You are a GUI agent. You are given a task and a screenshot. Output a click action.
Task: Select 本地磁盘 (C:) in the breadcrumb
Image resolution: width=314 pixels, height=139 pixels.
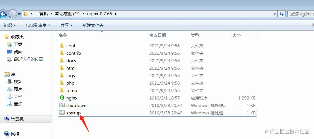pyautogui.click(x=67, y=14)
